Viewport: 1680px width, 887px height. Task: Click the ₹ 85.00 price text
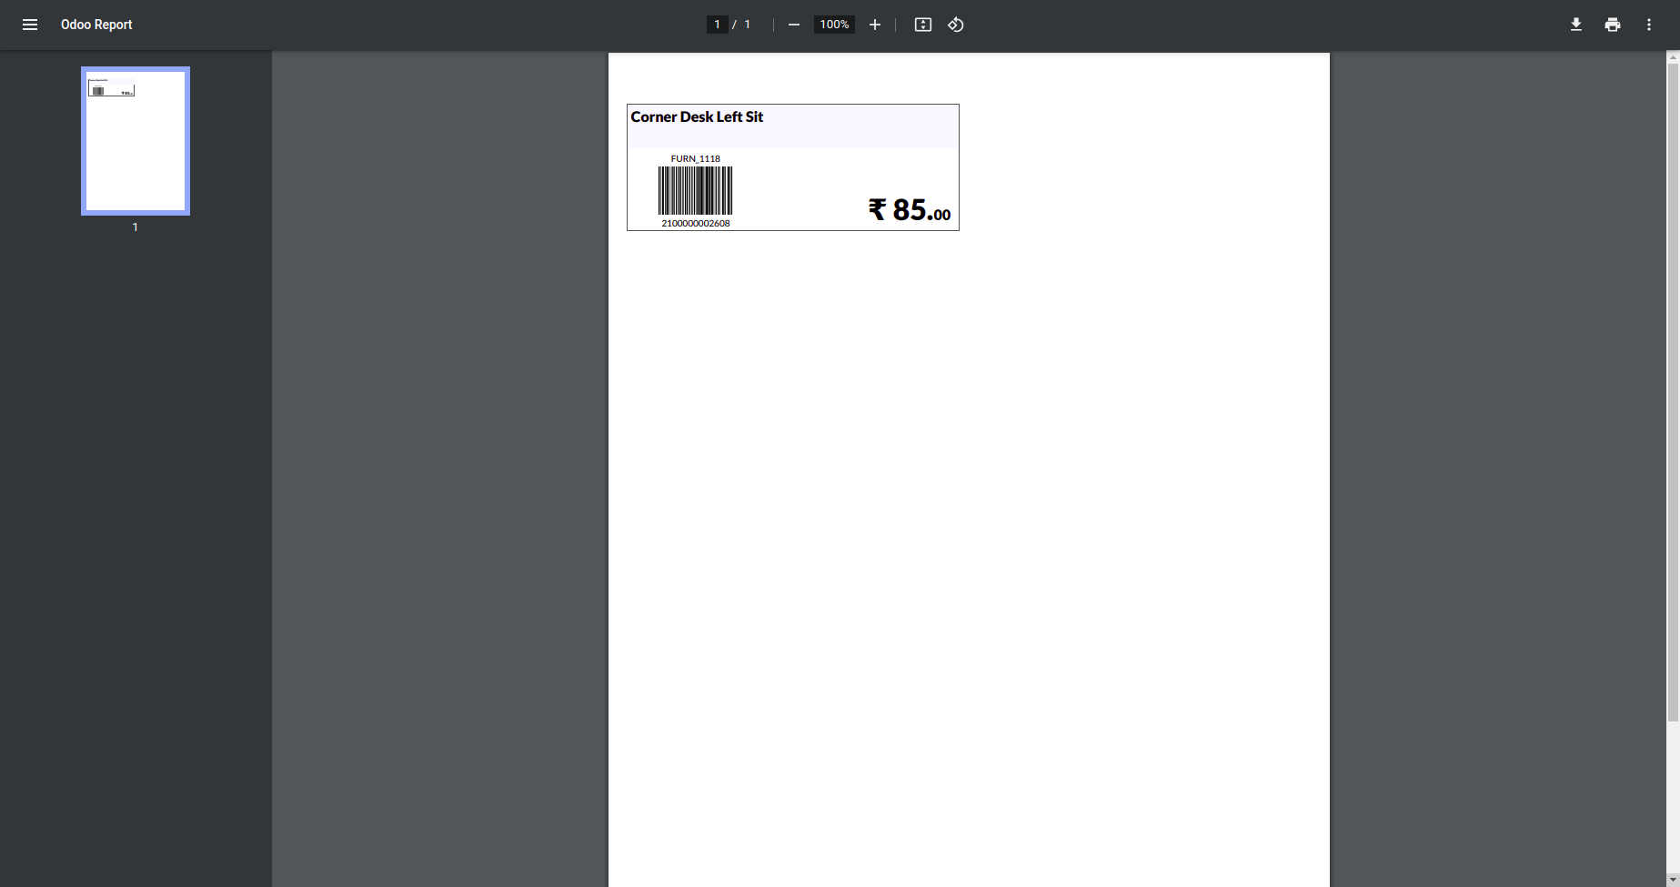click(910, 210)
